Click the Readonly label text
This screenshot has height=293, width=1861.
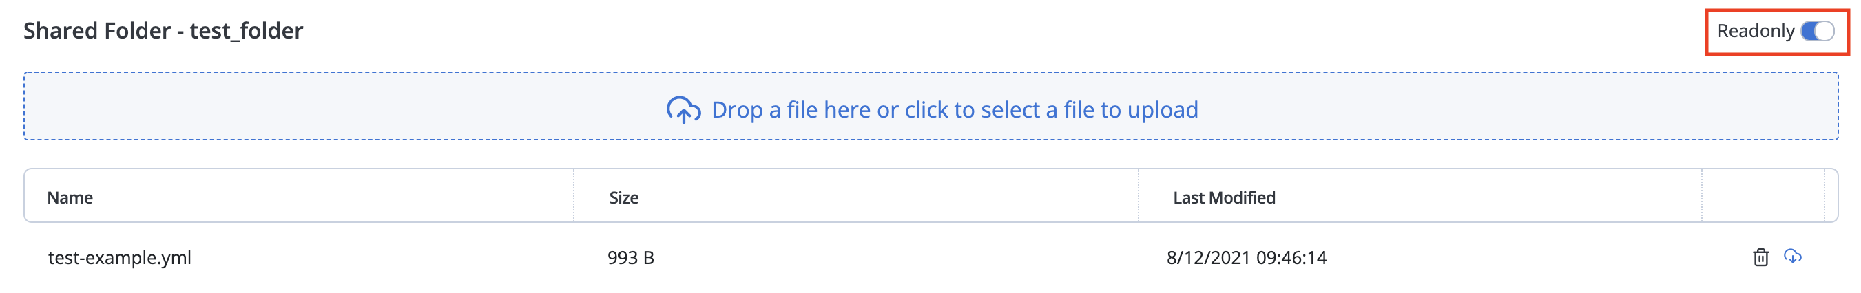point(1756,31)
